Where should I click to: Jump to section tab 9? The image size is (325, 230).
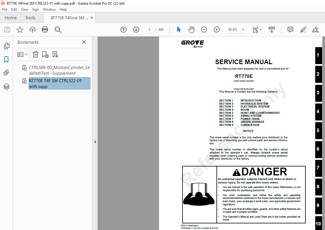tap(318, 206)
